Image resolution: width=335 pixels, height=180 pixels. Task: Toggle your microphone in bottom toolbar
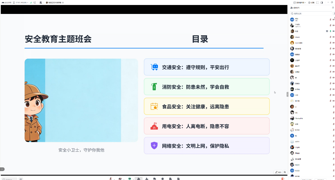pyautogui.click(x=111, y=179)
